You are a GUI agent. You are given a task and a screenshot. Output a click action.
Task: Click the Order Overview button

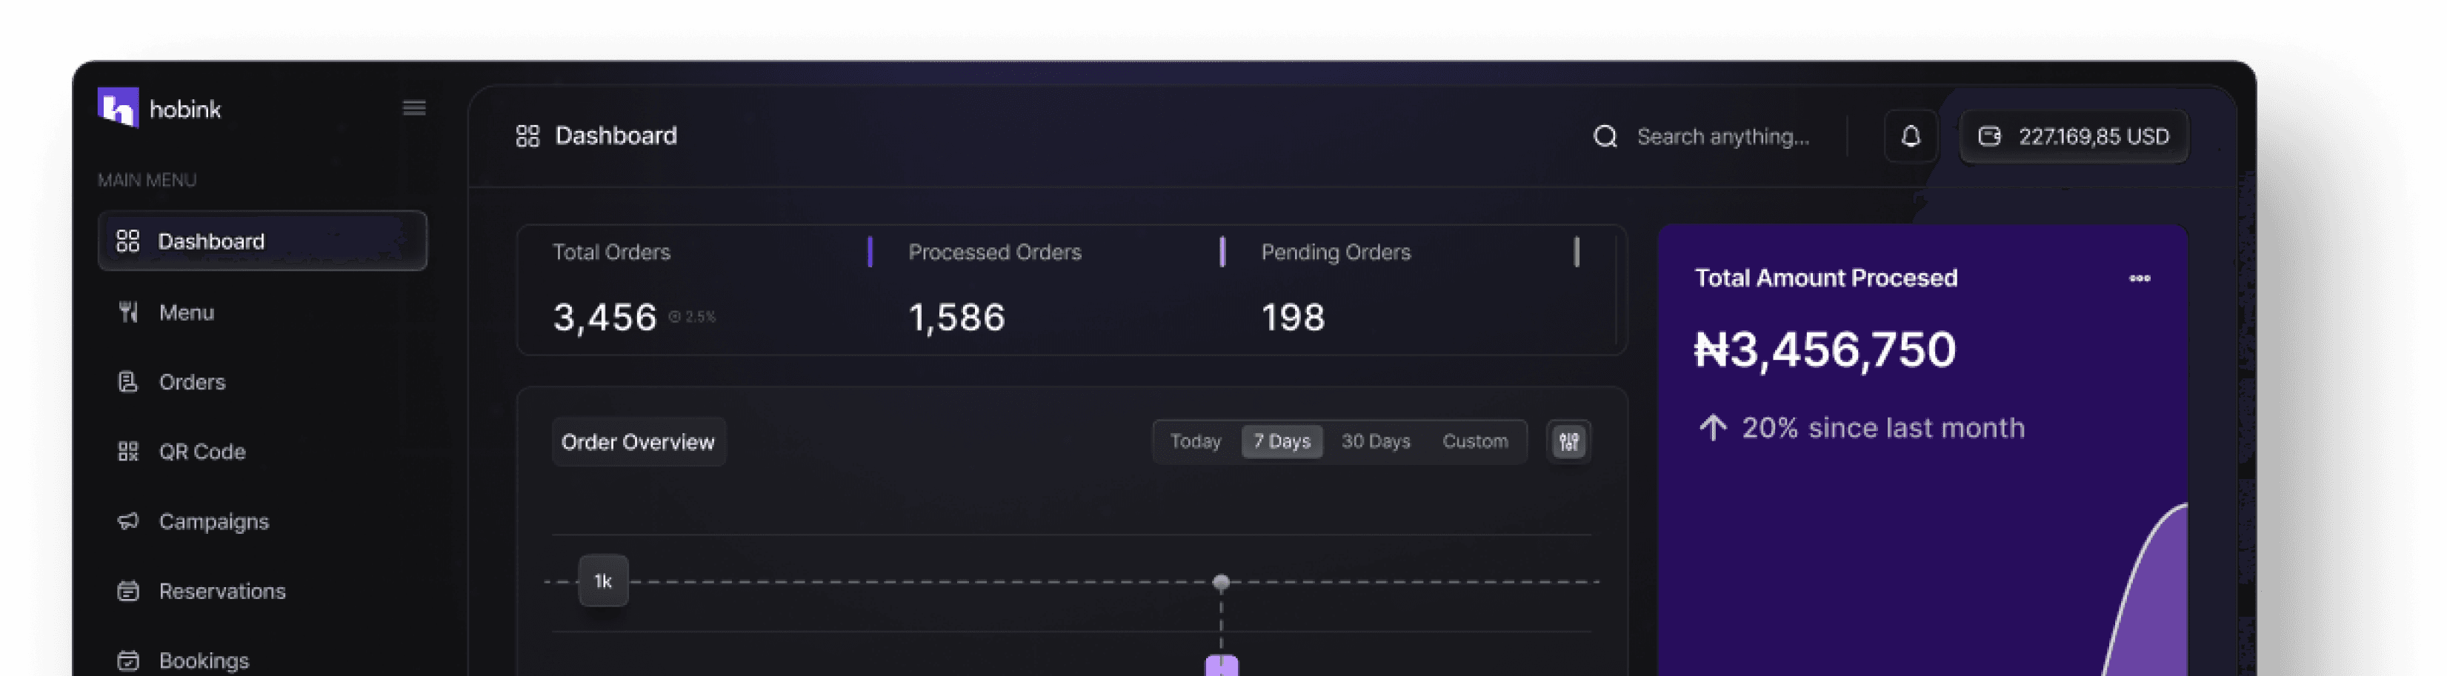point(639,441)
